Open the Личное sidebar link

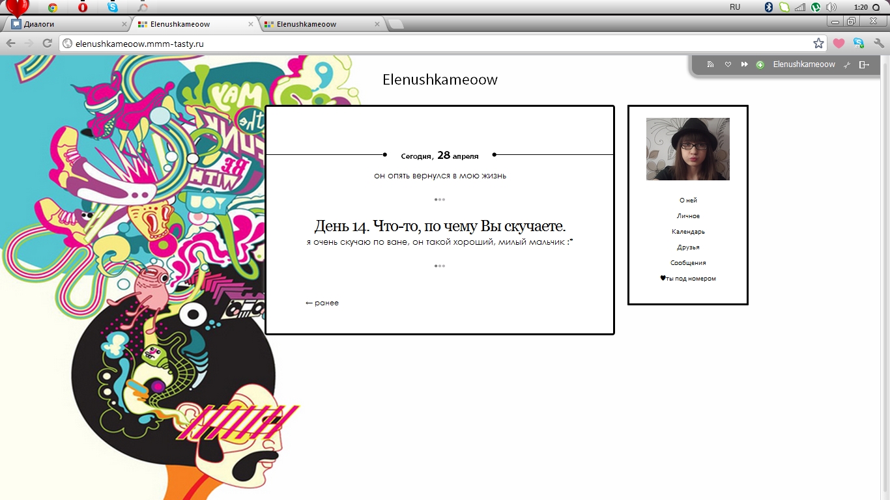pos(688,216)
